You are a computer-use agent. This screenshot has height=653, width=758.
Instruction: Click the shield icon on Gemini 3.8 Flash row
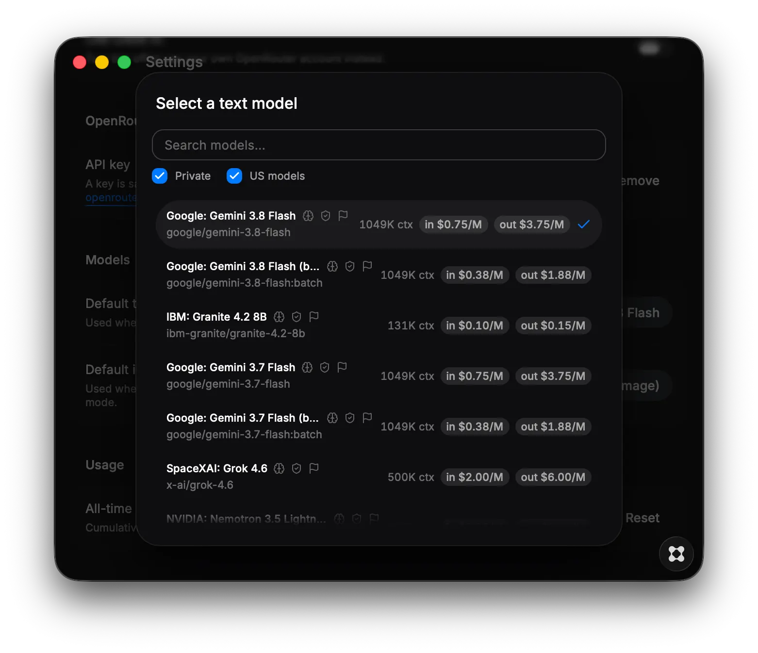[326, 216]
